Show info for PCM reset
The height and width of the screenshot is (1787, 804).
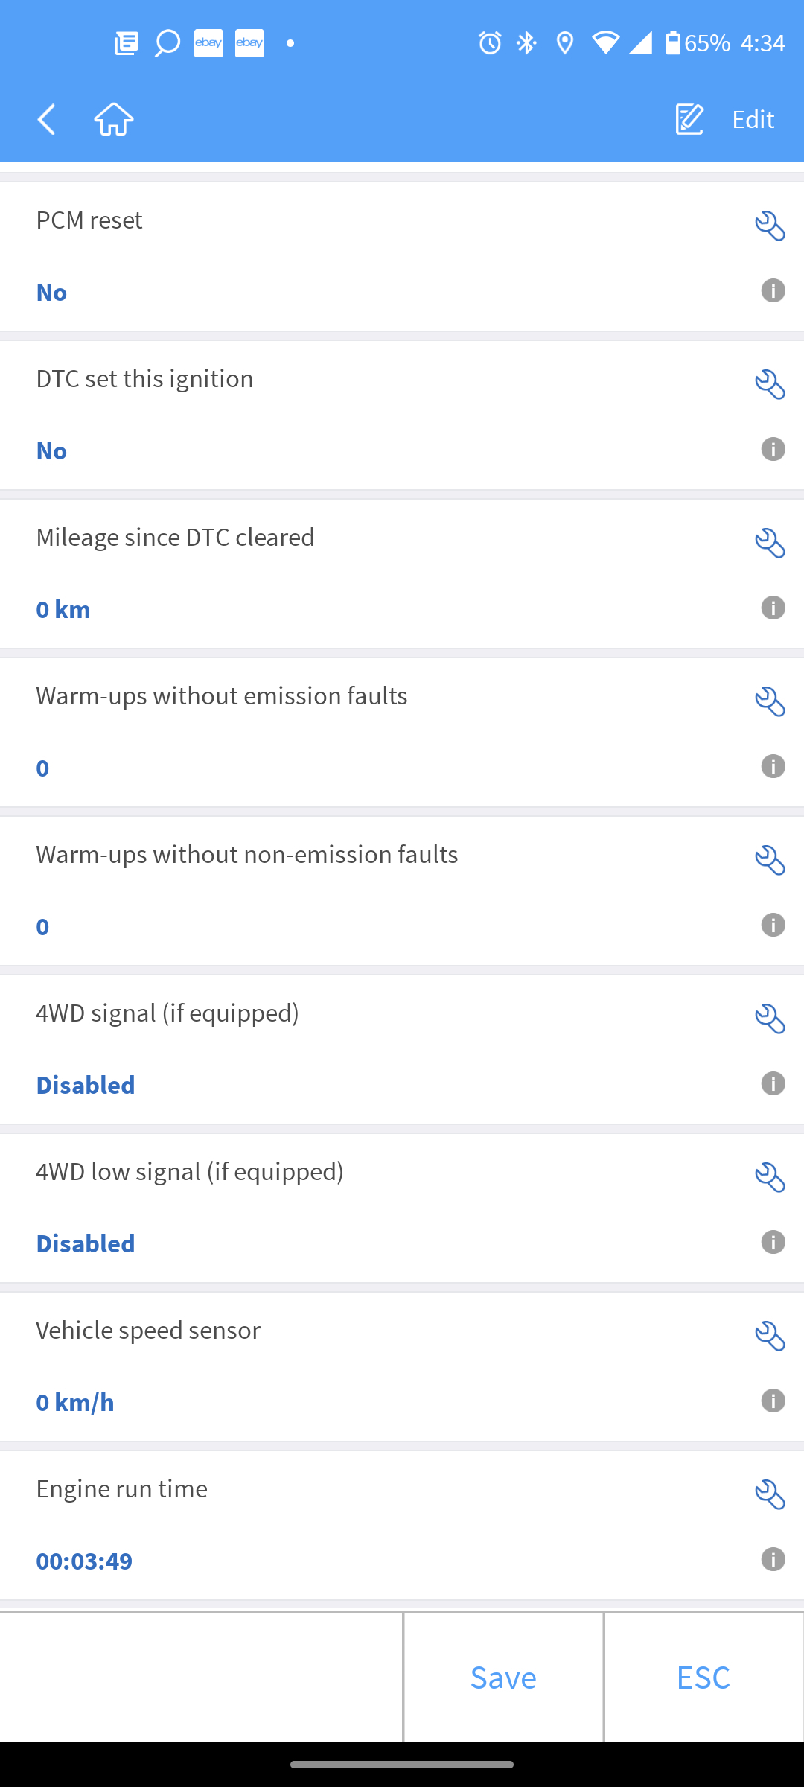773,290
